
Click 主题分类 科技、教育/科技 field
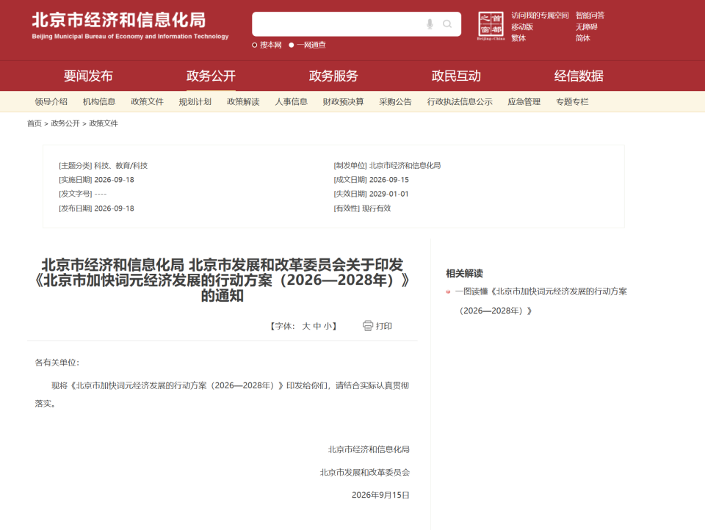pos(103,166)
